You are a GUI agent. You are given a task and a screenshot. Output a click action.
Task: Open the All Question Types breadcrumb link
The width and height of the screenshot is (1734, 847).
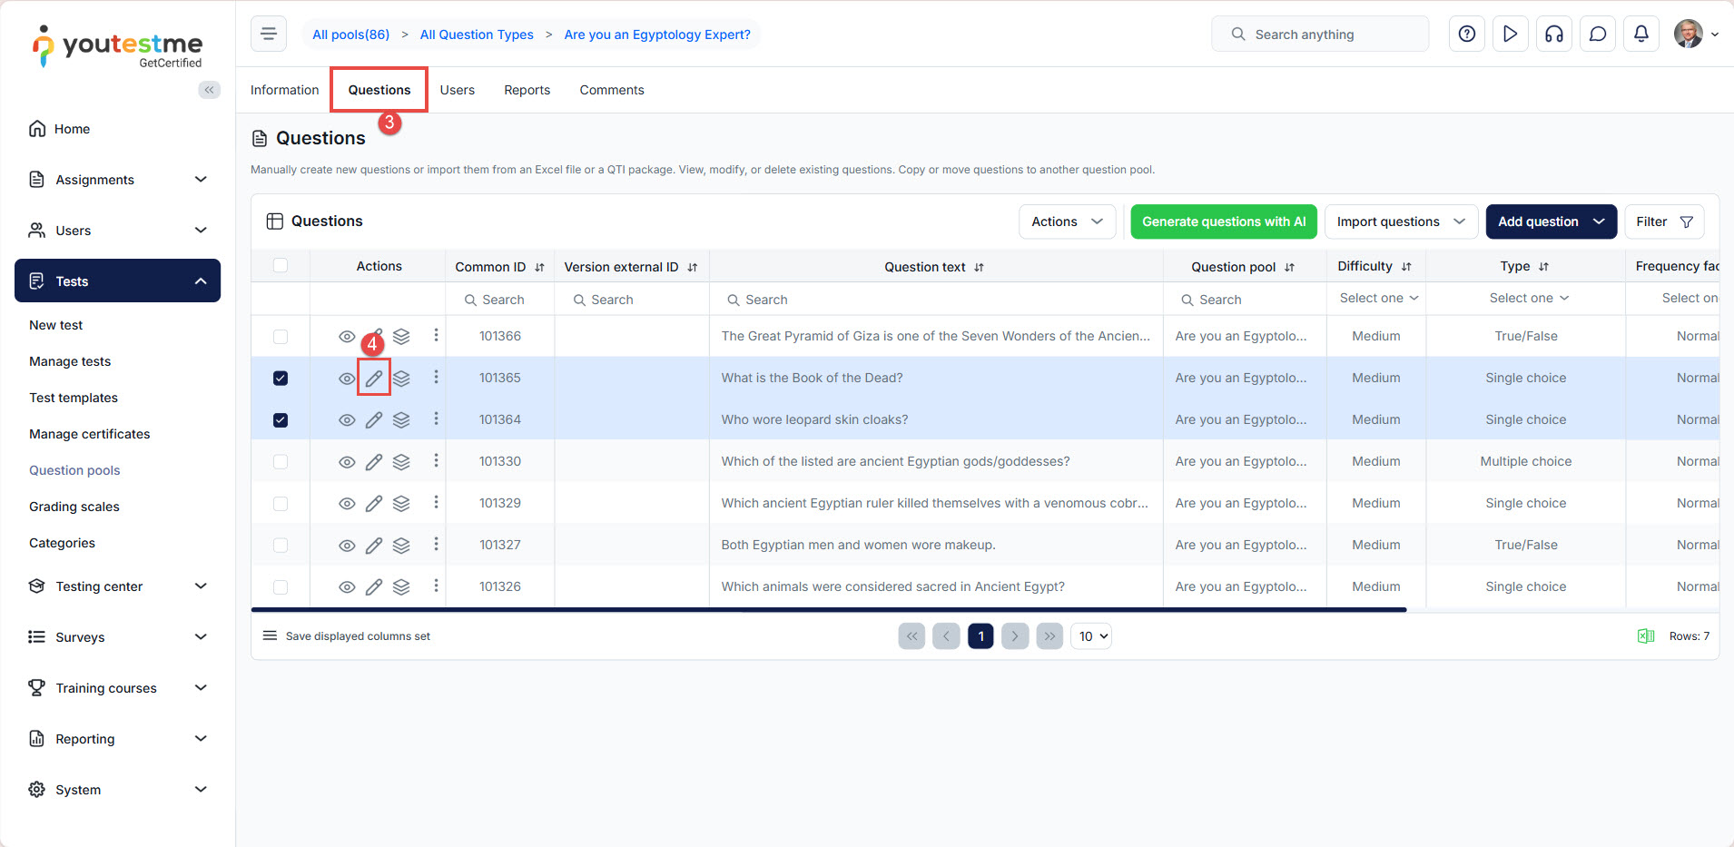point(477,34)
